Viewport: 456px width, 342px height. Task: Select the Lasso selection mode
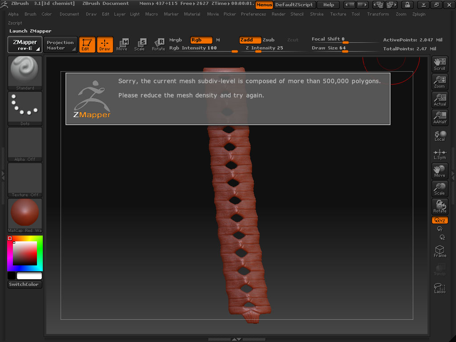pos(440,288)
